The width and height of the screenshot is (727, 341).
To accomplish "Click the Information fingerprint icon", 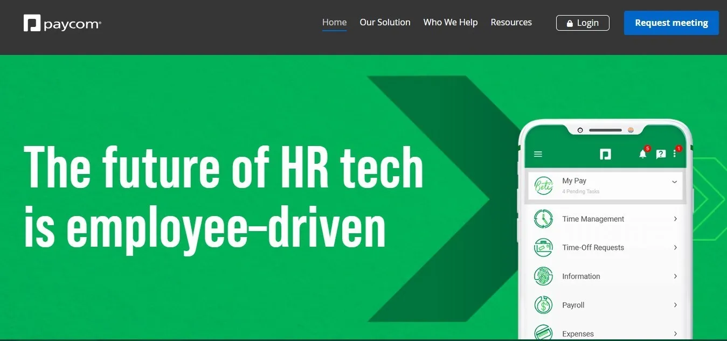I will coord(543,276).
